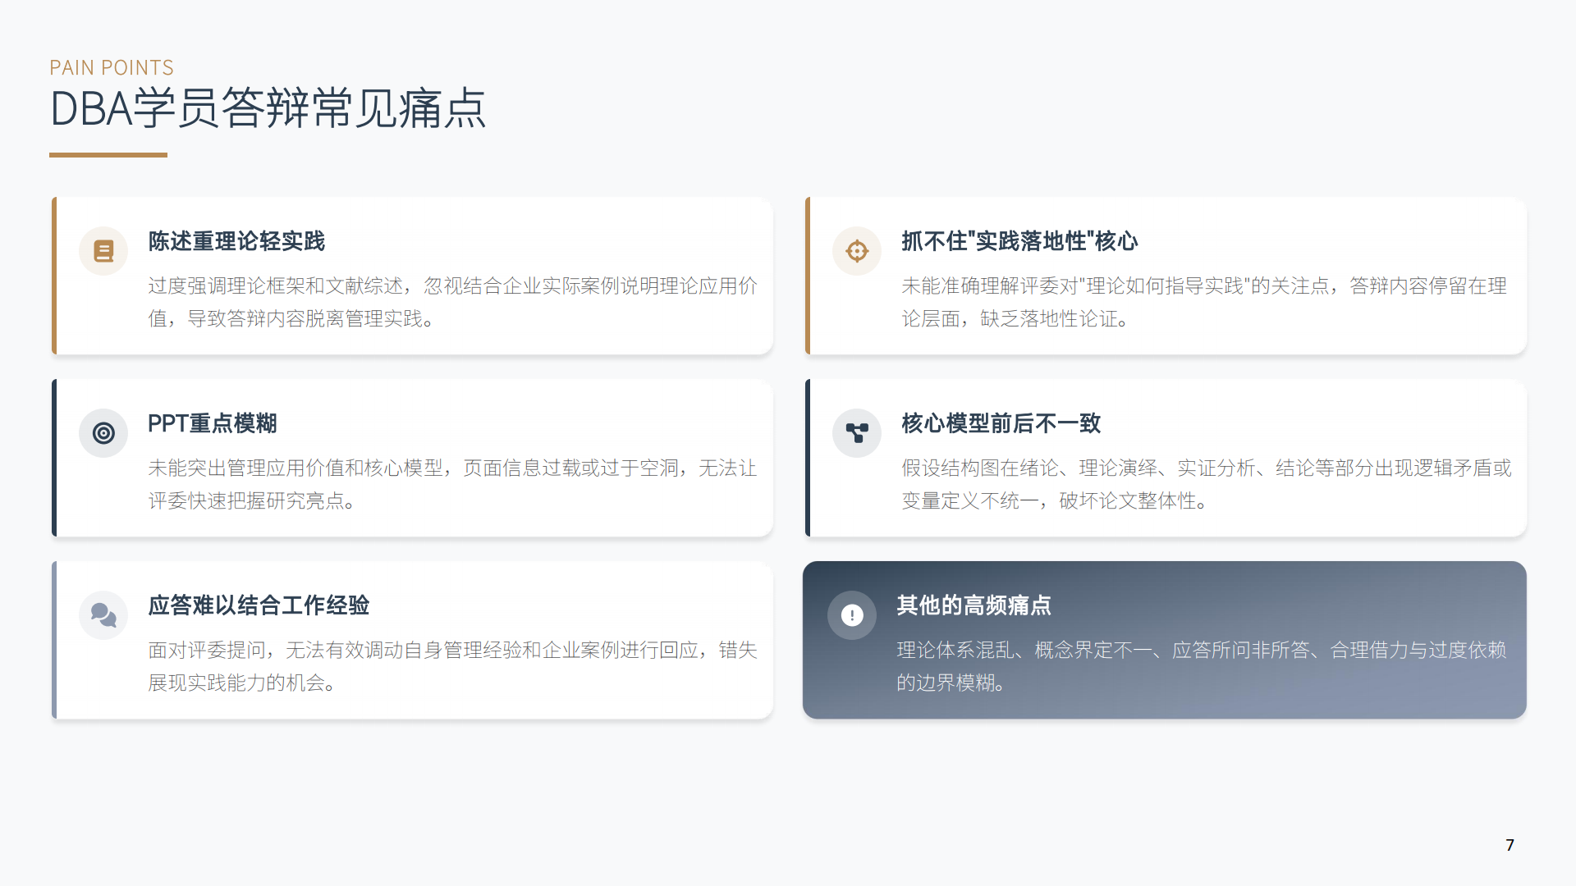Select the chat bubbles icon on 应答难以结合工作经验 card
Viewport: 1576px width, 886px height.
pos(103,614)
